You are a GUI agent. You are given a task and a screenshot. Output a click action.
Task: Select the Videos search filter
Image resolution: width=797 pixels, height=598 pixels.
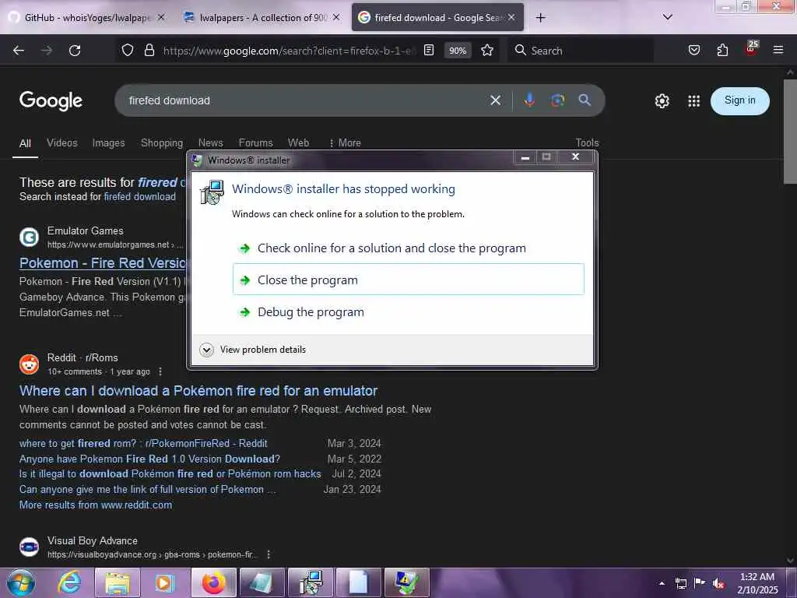tap(62, 143)
